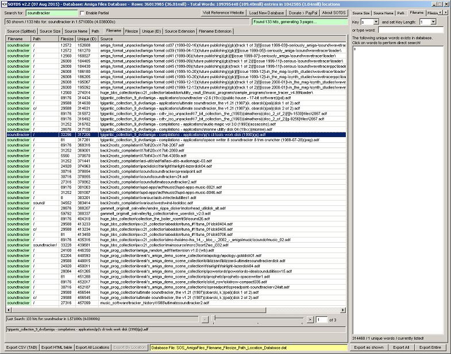Click Export HTML table button
Viewport: 451px width, 354px height.
57,347
